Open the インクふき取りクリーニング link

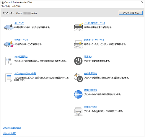point(95,23)
